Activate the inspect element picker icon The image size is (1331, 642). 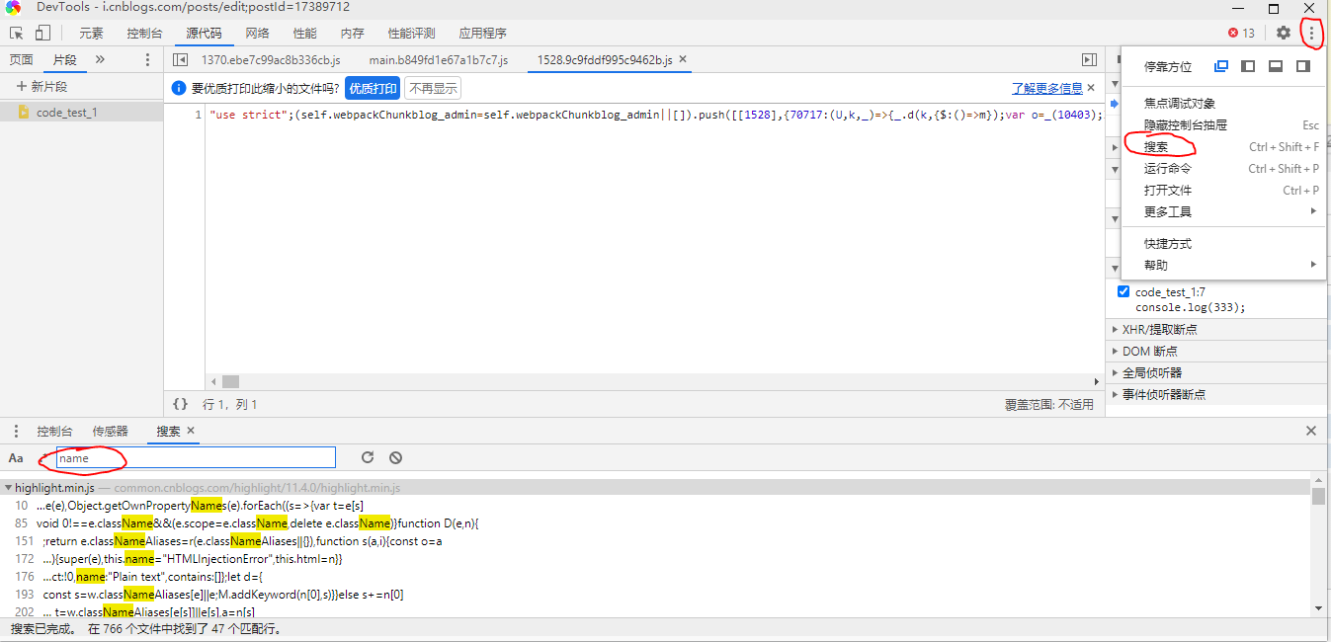16,33
